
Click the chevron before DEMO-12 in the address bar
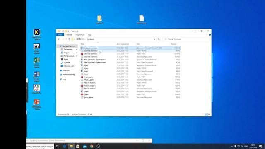75,39
